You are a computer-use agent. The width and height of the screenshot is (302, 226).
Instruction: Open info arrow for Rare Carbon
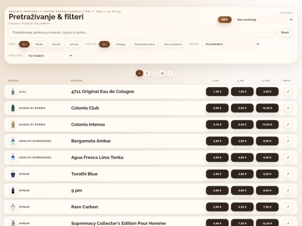point(288,207)
